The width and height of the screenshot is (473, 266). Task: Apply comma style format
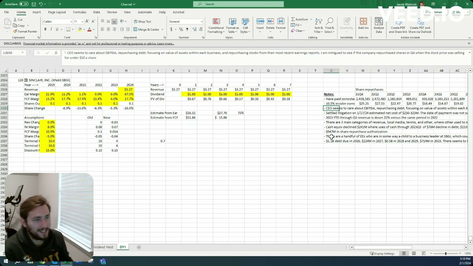pyautogui.click(x=187, y=29)
